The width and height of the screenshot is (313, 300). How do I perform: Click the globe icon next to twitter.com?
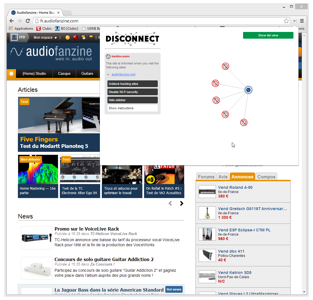click(x=108, y=57)
